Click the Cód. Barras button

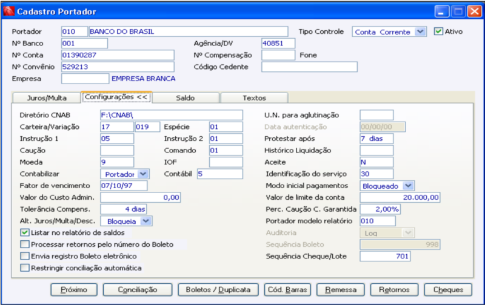click(x=287, y=289)
